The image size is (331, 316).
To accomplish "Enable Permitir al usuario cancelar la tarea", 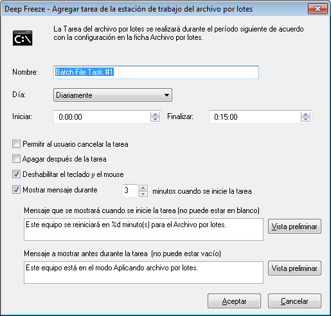I will [x=16, y=144].
